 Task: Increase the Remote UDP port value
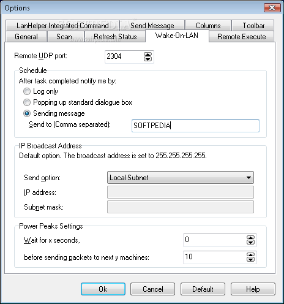[148, 55]
